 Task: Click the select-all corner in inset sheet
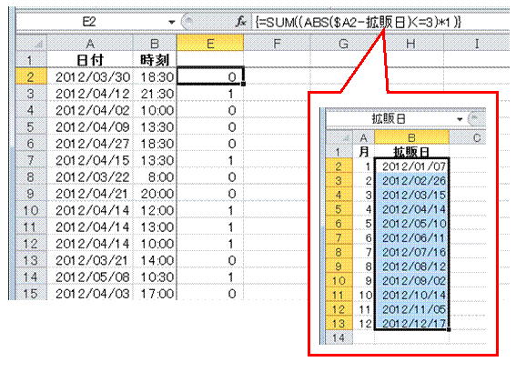coord(339,138)
